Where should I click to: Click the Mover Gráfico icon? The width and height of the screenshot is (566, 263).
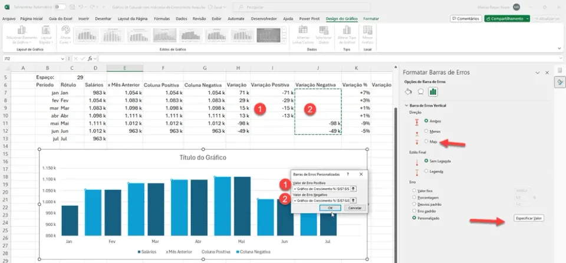[x=367, y=30]
